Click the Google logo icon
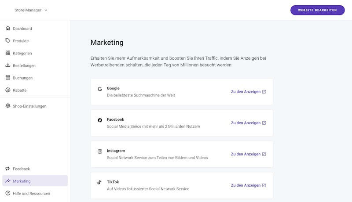352x202 pixels. [x=100, y=89]
